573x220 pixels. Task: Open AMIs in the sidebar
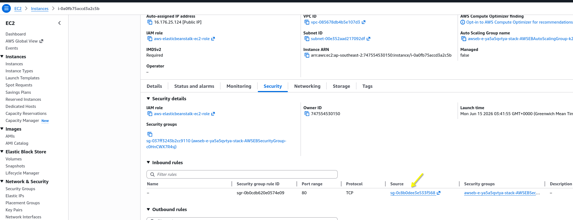click(10, 136)
